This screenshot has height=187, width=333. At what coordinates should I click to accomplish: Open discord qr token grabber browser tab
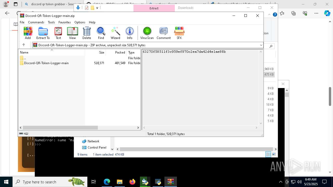click(52, 4)
